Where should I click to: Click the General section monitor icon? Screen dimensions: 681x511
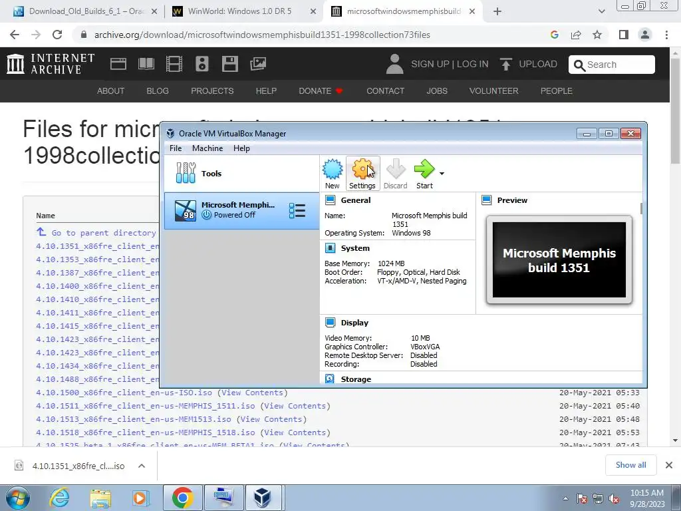pos(330,200)
